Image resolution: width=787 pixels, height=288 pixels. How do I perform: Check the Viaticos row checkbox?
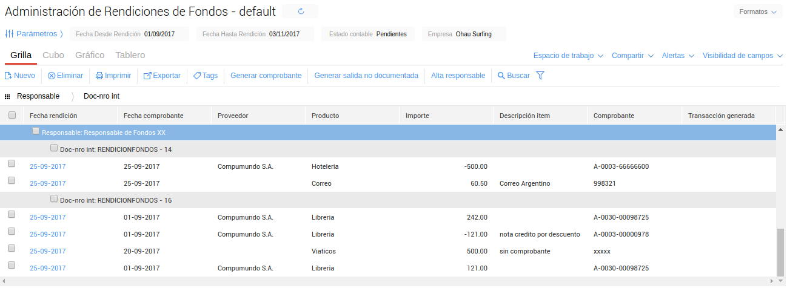pyautogui.click(x=12, y=249)
